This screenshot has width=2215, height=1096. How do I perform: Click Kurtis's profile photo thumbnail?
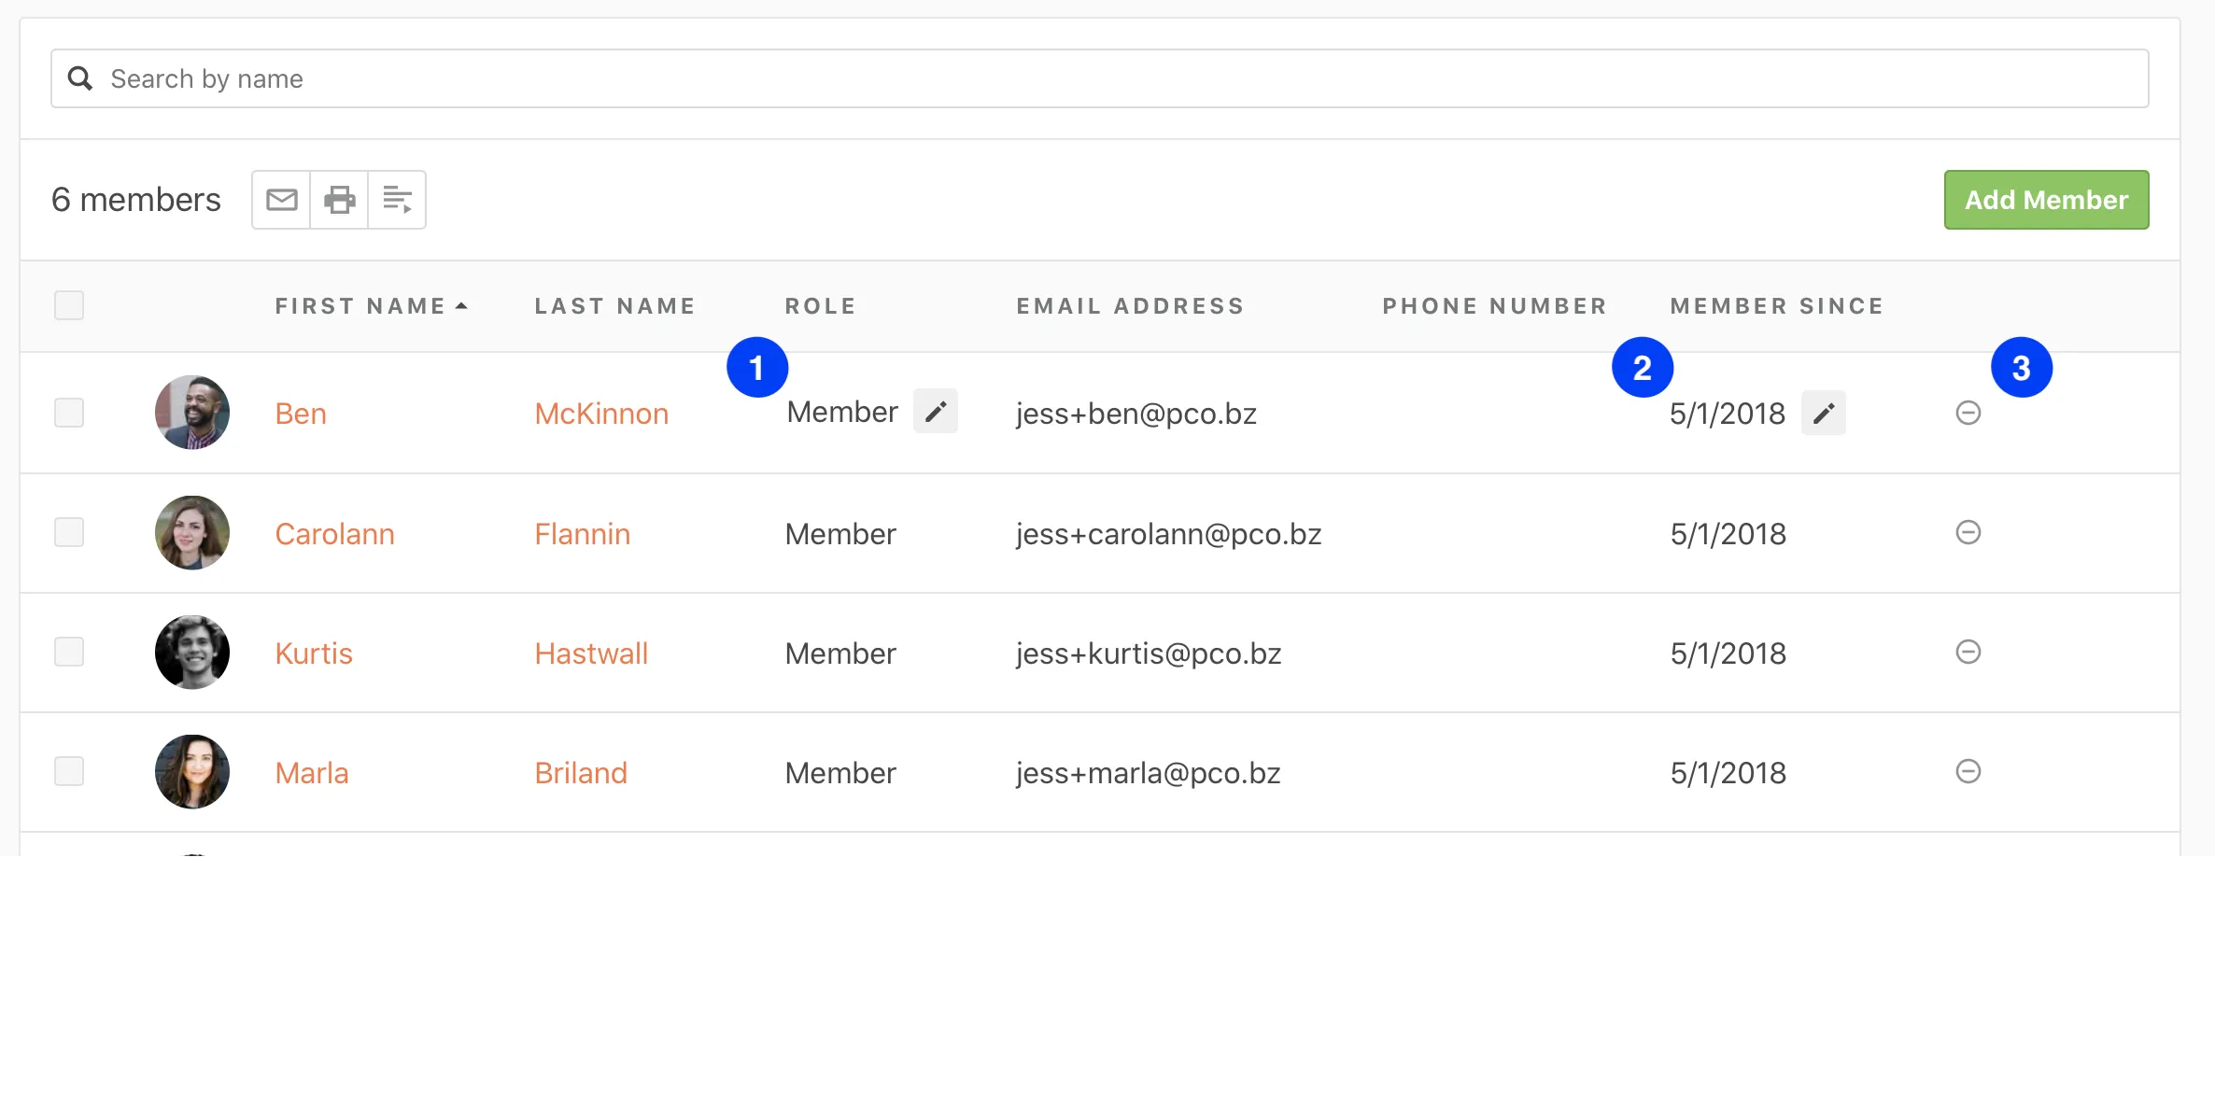(192, 653)
